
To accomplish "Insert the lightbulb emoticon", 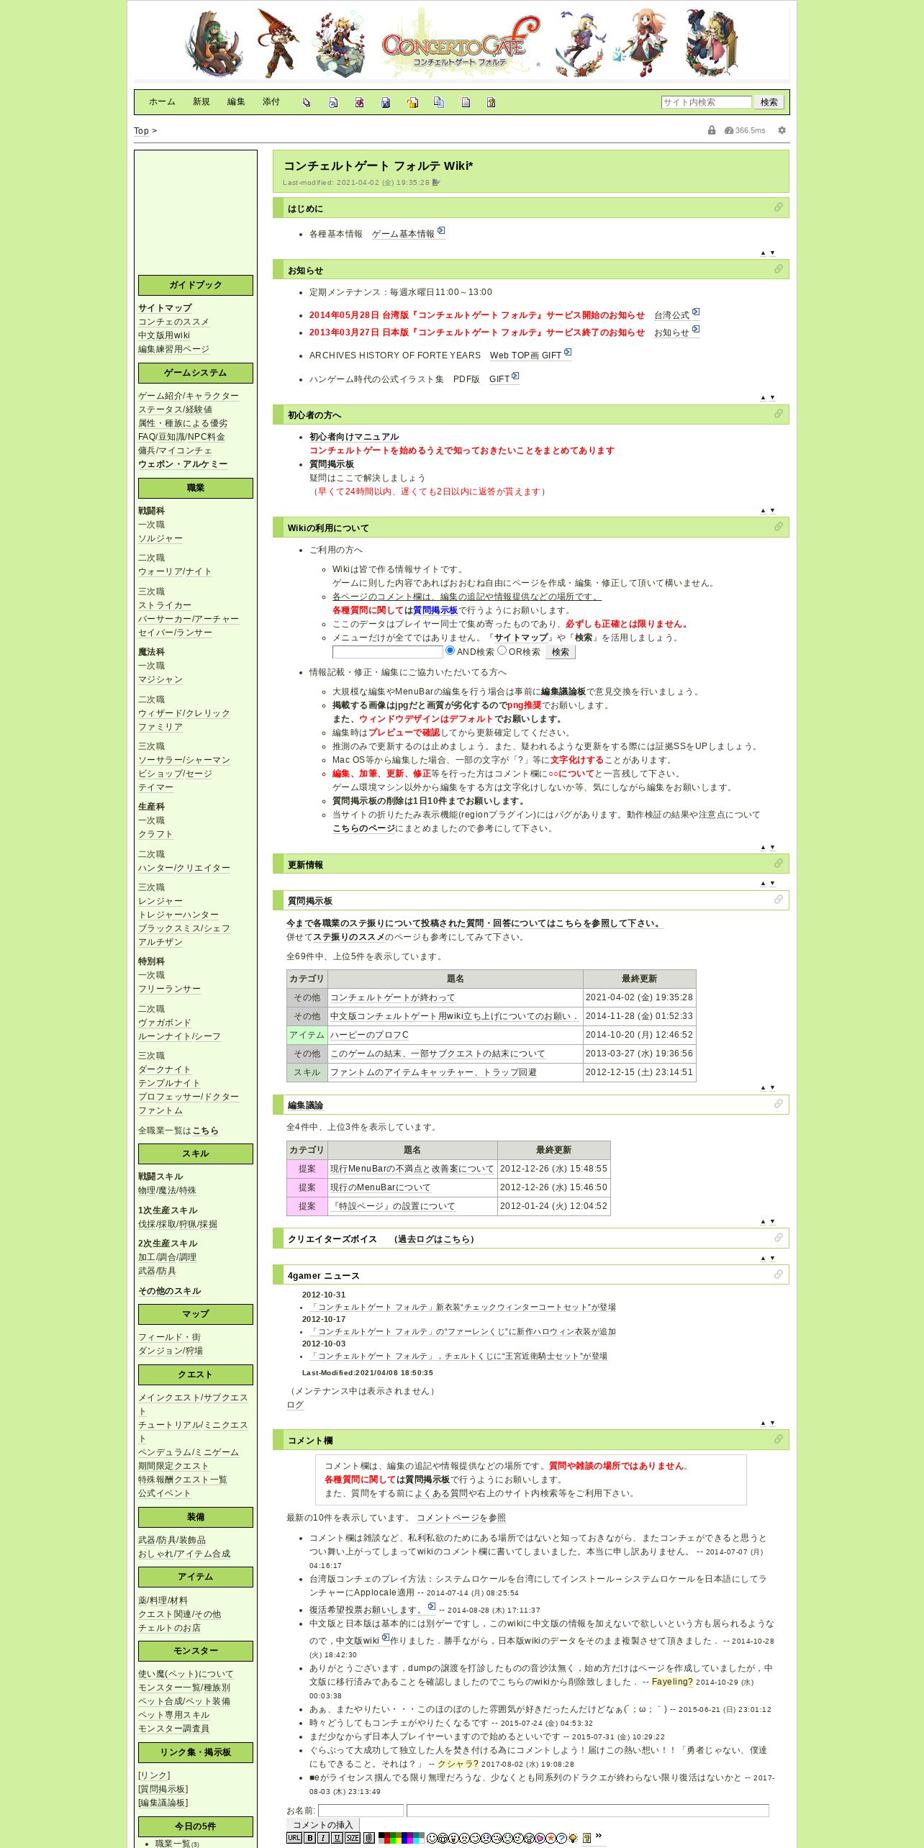I will click(573, 1838).
